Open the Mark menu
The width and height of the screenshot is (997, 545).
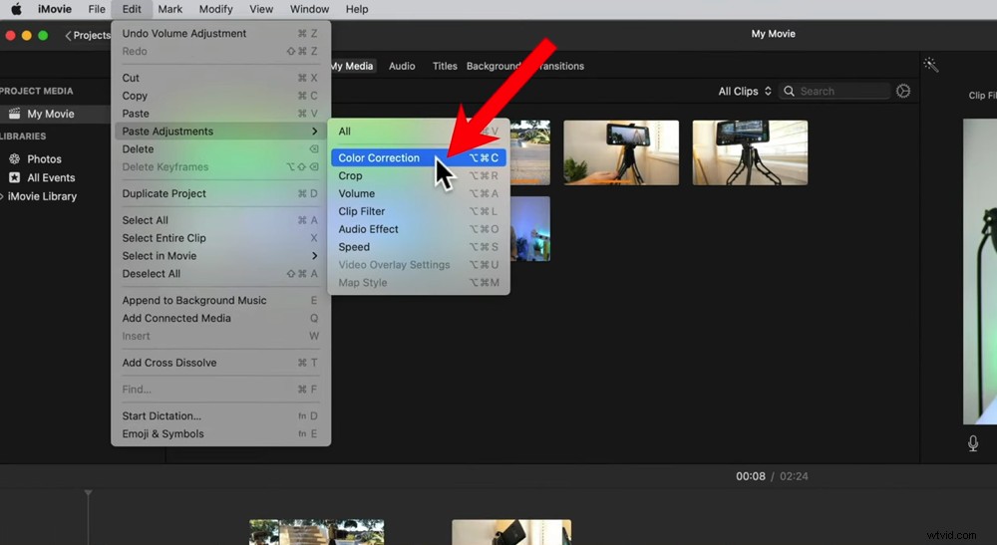pyautogui.click(x=169, y=9)
